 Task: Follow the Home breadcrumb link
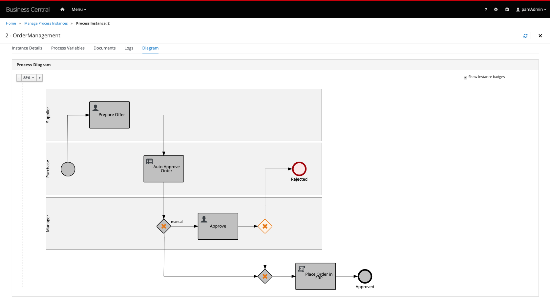pyautogui.click(x=11, y=23)
